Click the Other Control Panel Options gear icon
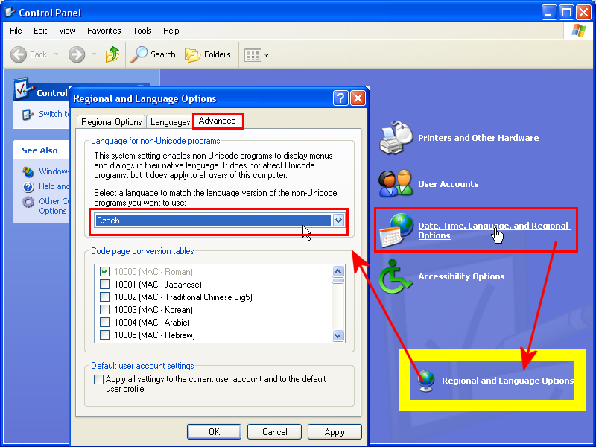The width and height of the screenshot is (596, 447). pos(28,201)
